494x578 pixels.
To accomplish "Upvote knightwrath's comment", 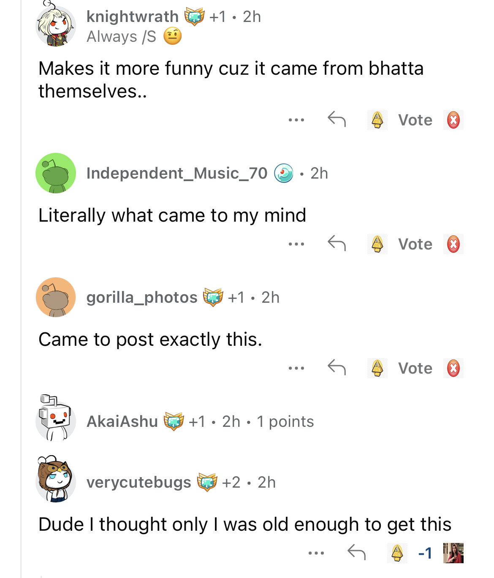I will [377, 120].
